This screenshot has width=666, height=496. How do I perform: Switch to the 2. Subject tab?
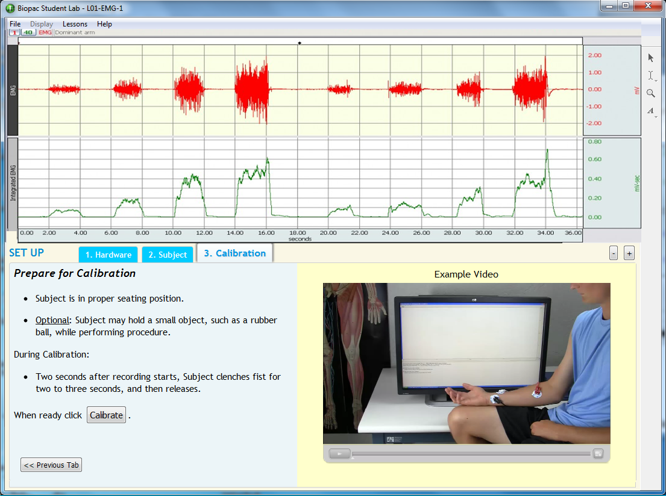(168, 255)
